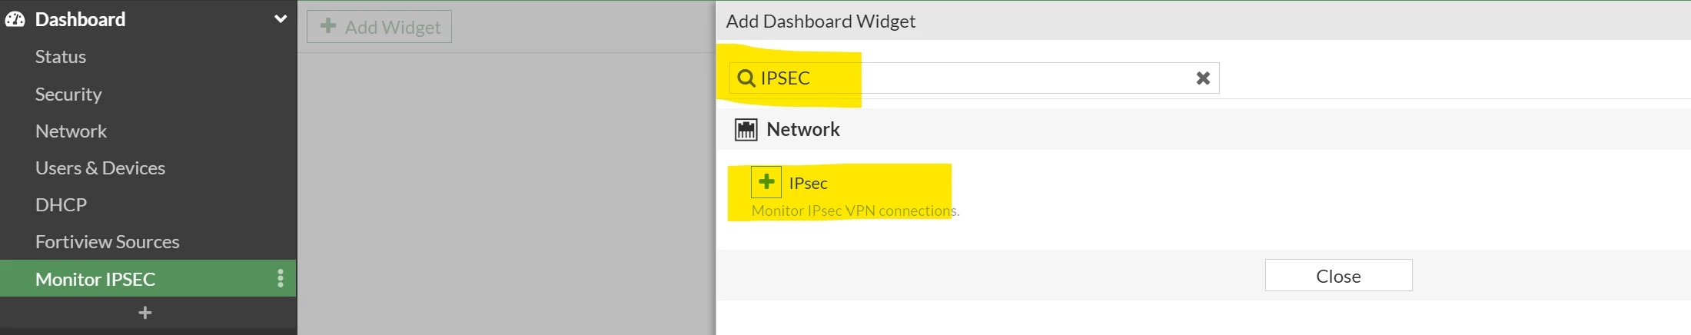This screenshot has height=335, width=1691.
Task: Open Monitor IPSEC three-dot options menu
Action: (x=281, y=278)
